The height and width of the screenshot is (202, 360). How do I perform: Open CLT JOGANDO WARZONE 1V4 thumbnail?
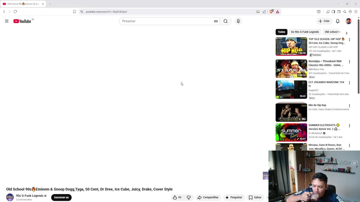click(291, 89)
